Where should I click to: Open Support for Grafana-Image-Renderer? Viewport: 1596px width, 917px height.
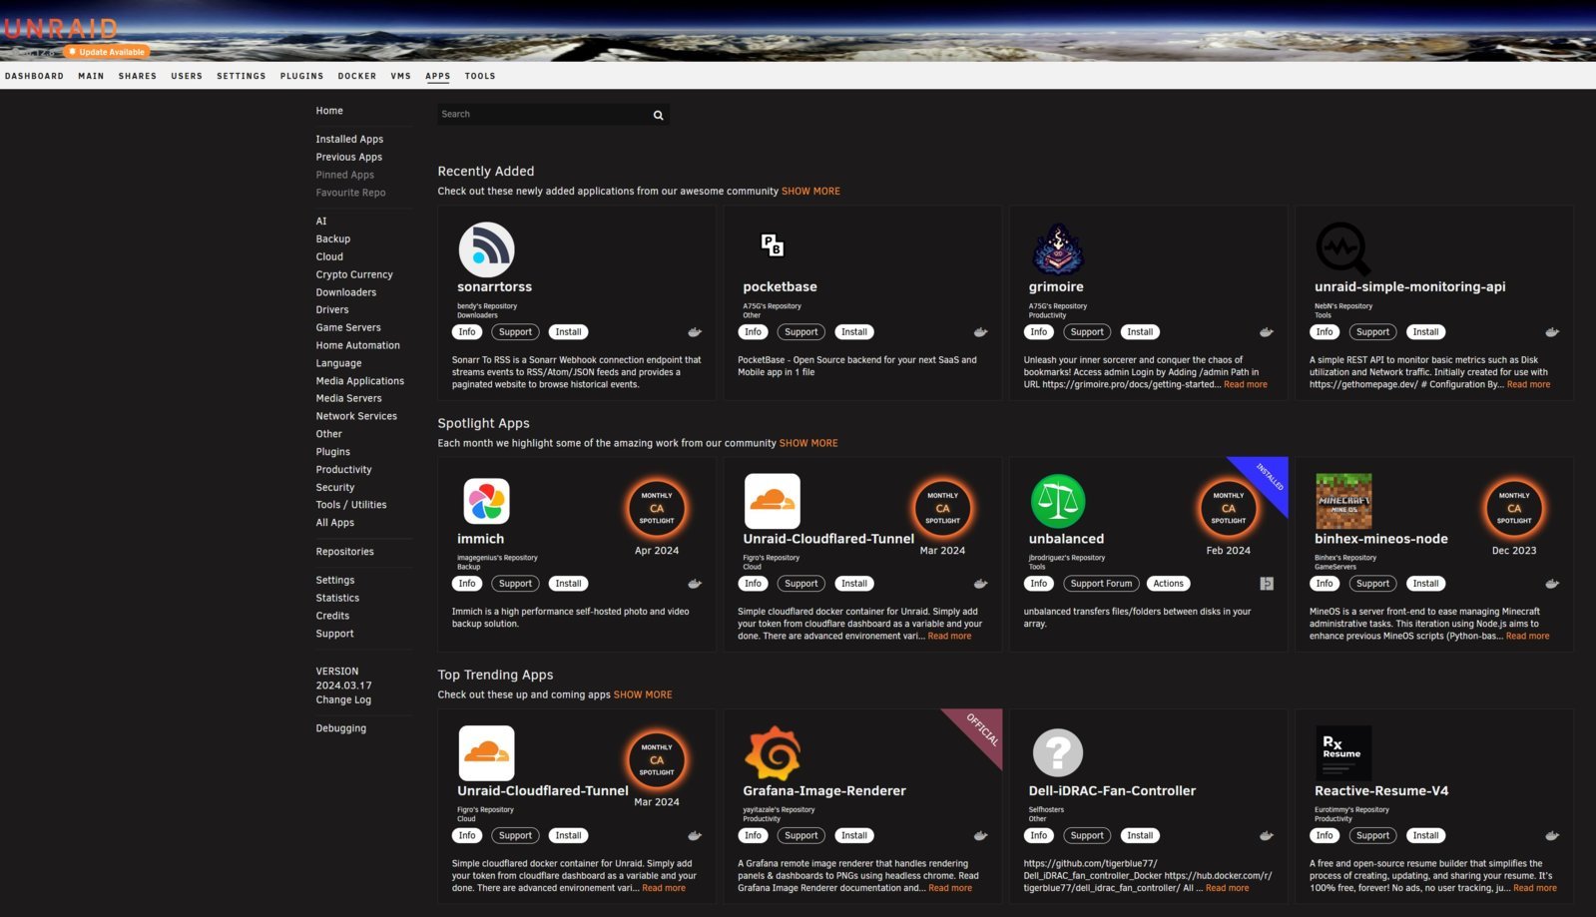pyautogui.click(x=800, y=836)
